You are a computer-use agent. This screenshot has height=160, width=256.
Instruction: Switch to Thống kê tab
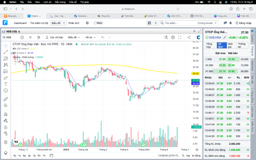243,45
